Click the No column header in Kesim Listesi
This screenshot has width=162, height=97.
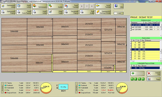(134, 40)
